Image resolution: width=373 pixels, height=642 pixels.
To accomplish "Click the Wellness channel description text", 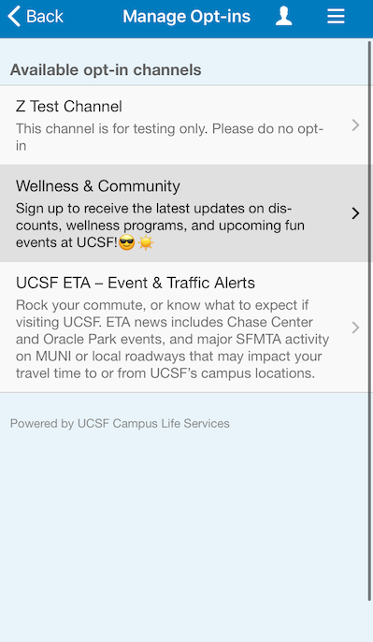I will [160, 226].
